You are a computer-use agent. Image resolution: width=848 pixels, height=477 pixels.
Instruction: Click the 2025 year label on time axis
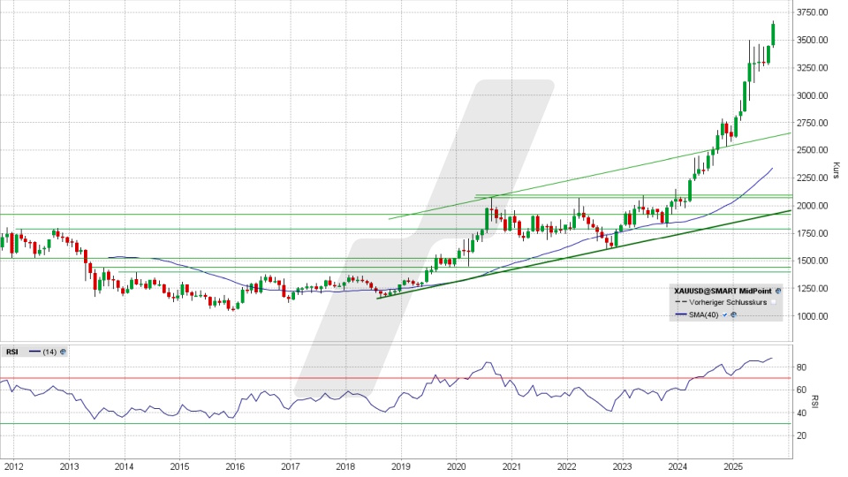pos(733,466)
